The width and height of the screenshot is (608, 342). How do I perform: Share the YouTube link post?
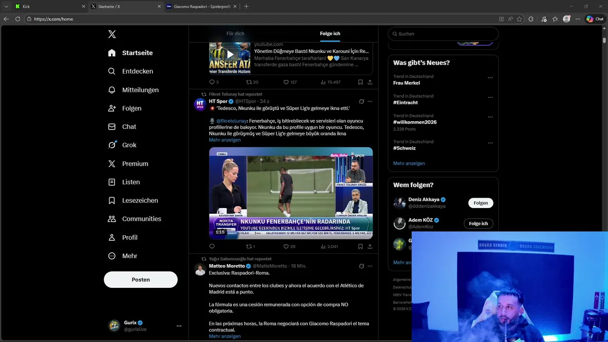(370, 82)
